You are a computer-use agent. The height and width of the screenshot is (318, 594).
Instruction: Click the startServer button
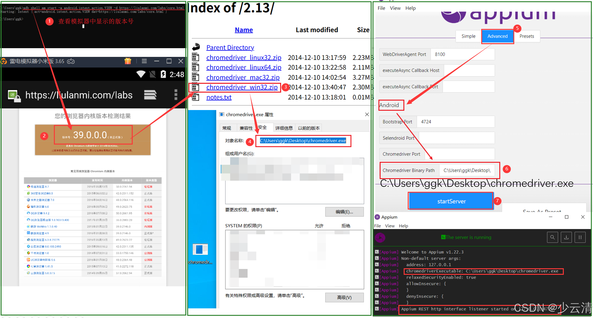click(451, 201)
